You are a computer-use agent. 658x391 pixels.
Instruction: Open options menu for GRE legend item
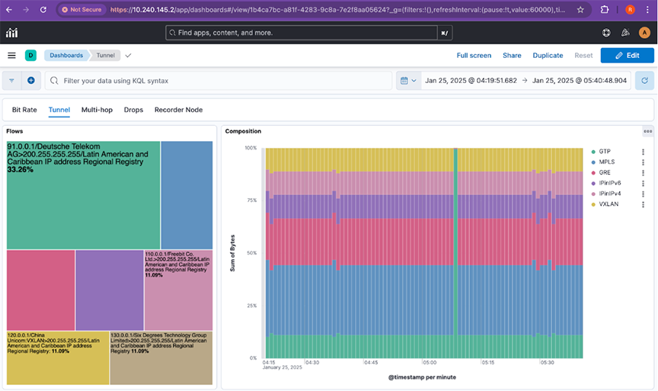644,173
